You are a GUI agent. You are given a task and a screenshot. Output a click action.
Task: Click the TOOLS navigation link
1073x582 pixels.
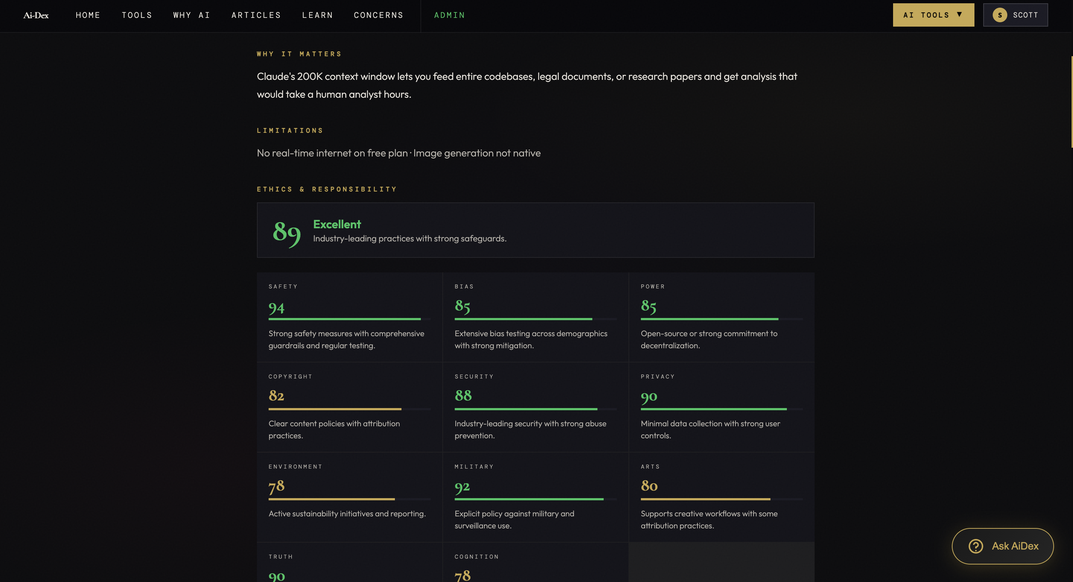click(x=137, y=15)
